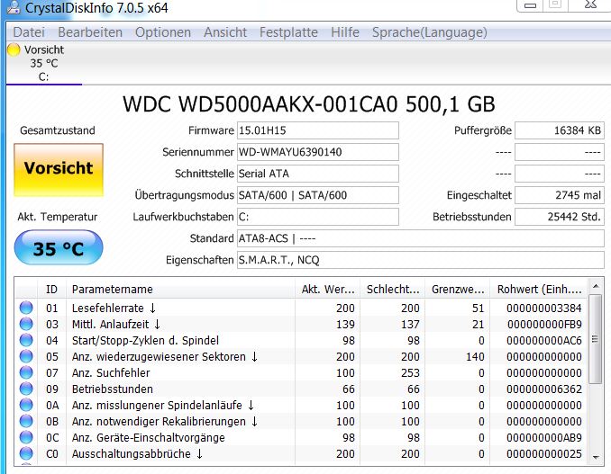Screen dimensions: 611x474
Task: Open the Optionen menu
Action: pos(163,32)
